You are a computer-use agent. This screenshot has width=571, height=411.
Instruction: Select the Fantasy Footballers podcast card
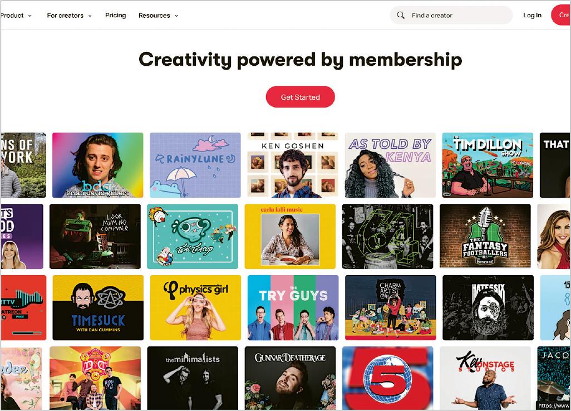[485, 236]
